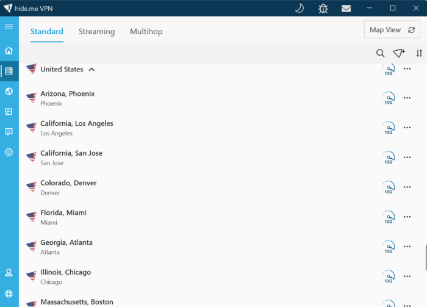Open the sort order icon
Image resolution: width=427 pixels, height=307 pixels.
419,53
